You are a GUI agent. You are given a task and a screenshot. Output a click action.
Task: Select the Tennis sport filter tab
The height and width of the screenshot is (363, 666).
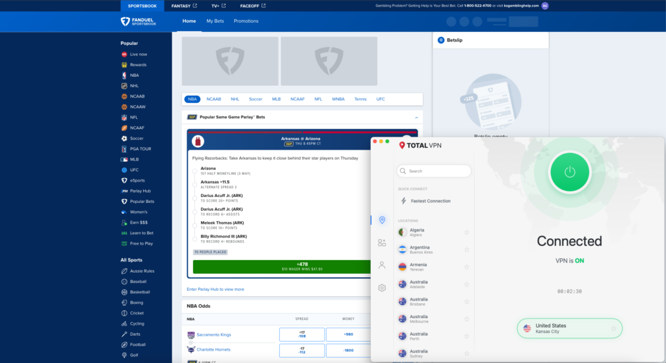point(360,99)
